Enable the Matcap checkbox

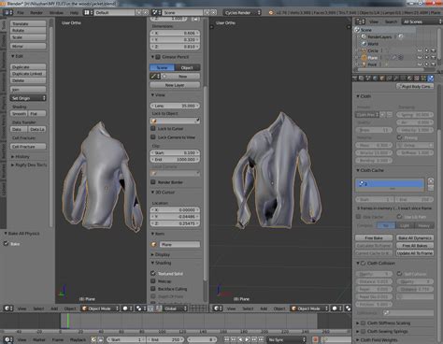(153, 281)
